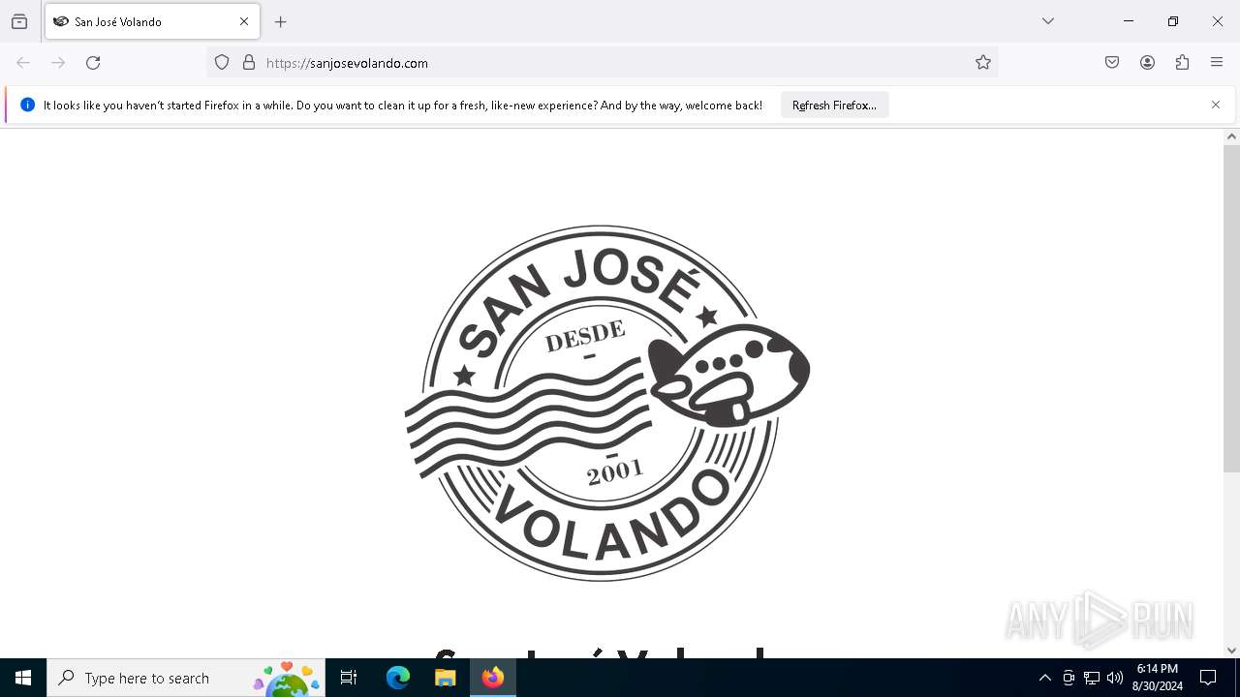Screen dimensions: 1240x697
Task: Click the Type here to search box
Action: point(186,678)
